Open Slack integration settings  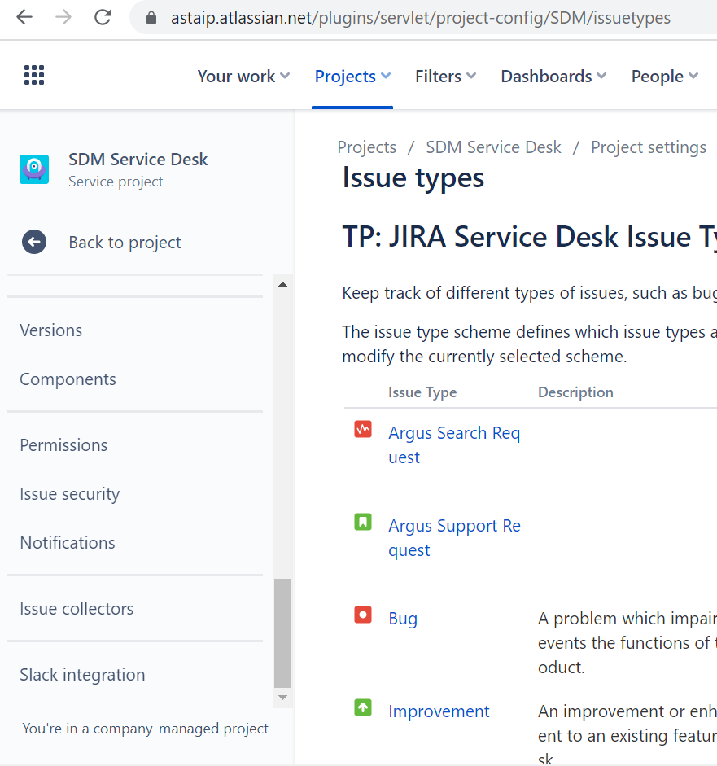(82, 675)
